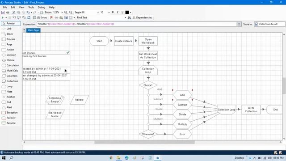
Task: Expand the Run button dropdown arrow
Action: click(x=6, y=18)
